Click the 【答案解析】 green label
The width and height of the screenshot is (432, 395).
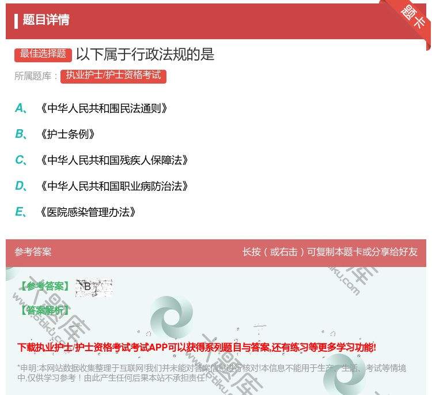pyautogui.click(x=46, y=310)
